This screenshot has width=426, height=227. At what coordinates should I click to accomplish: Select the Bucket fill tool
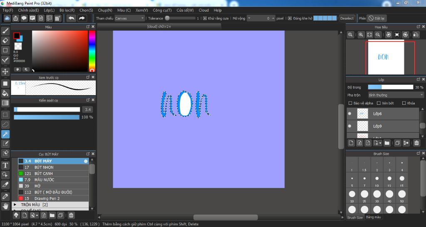tap(5, 93)
